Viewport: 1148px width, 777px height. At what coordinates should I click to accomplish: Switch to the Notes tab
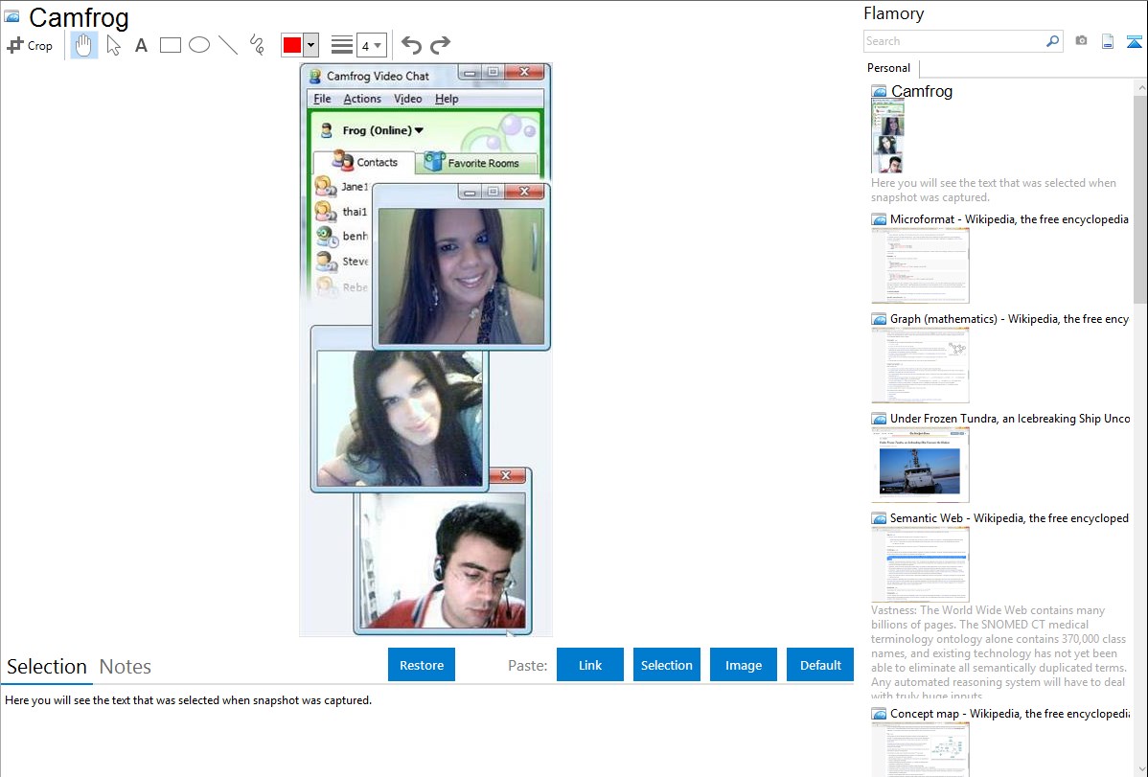(126, 667)
